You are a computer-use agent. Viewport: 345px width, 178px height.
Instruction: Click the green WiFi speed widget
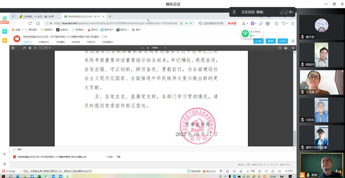245,33
